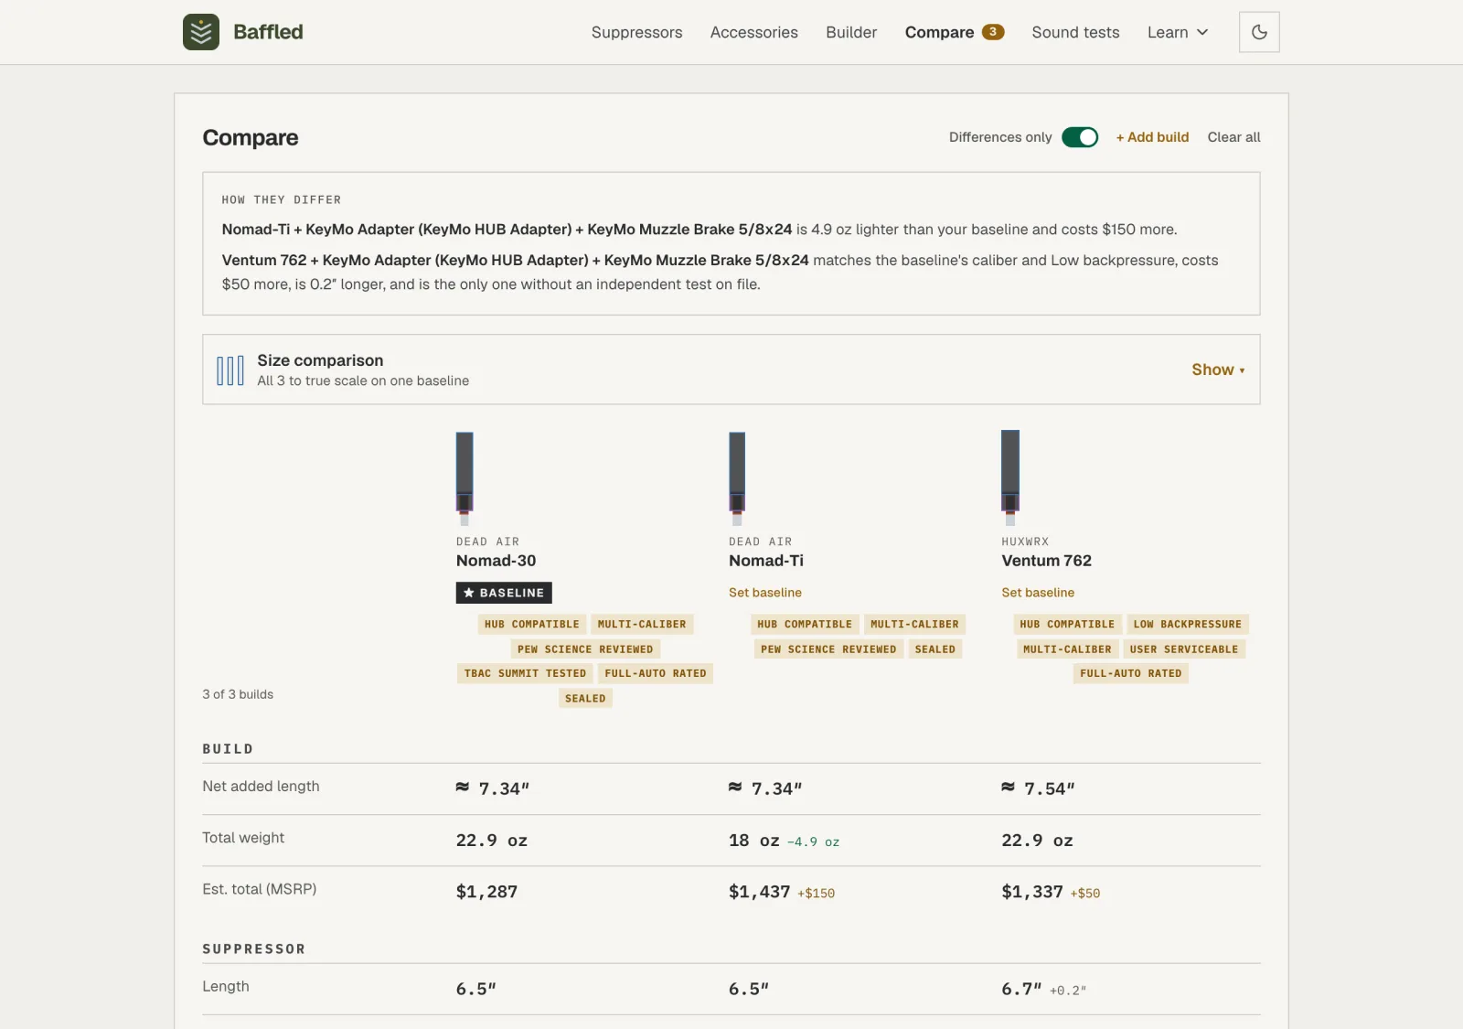Click the Net added length row label
The width and height of the screenshot is (1463, 1029).
pyautogui.click(x=261, y=786)
